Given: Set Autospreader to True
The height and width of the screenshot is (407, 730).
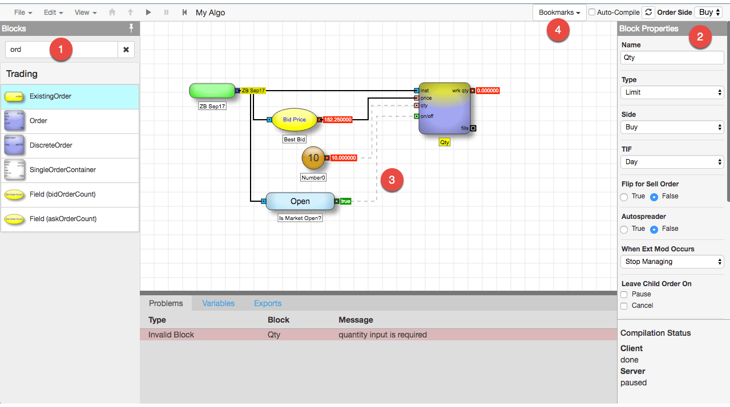Looking at the screenshot, I should [x=624, y=229].
